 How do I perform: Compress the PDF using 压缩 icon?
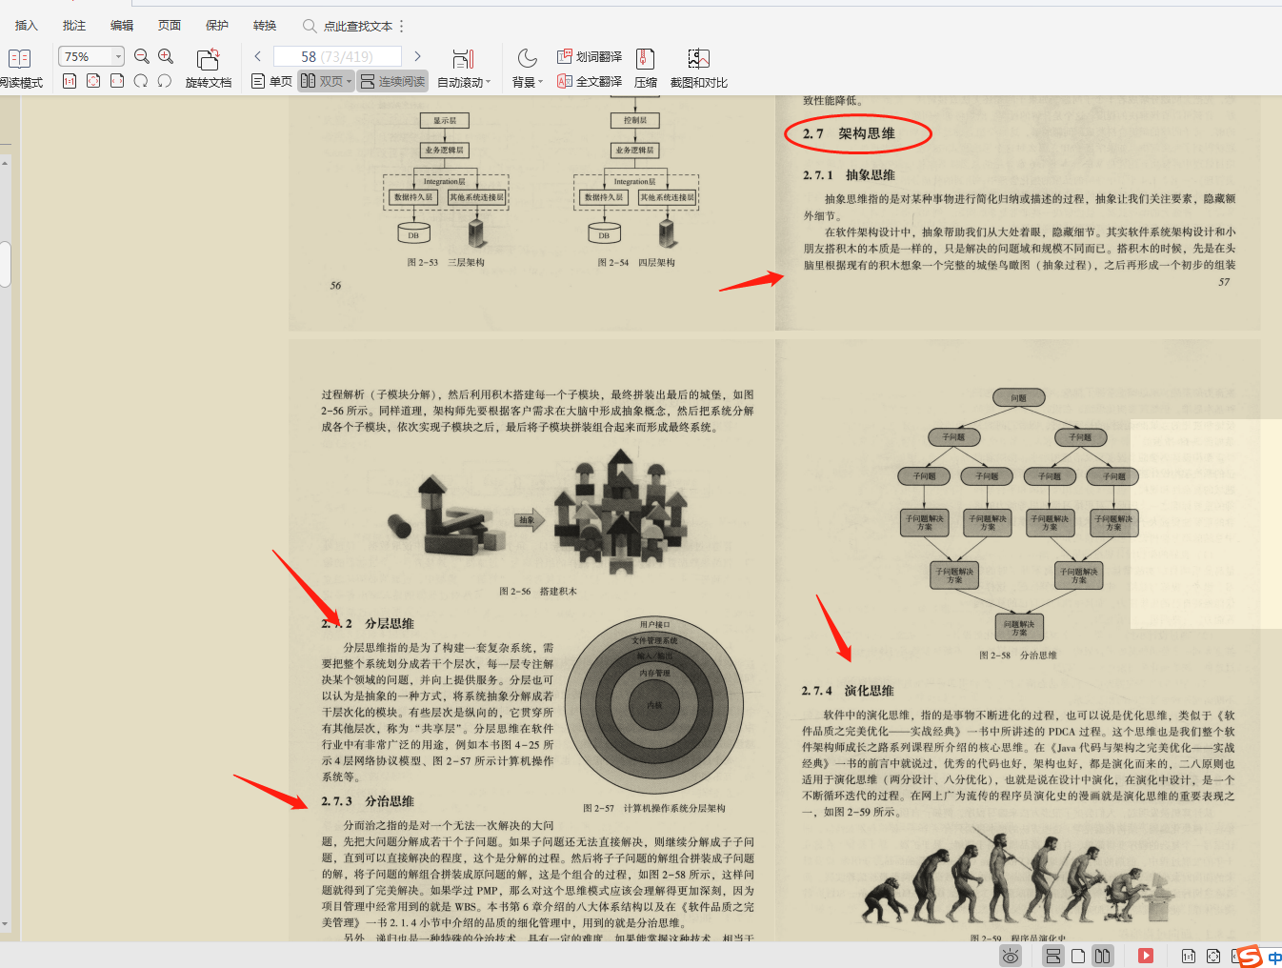click(x=645, y=67)
